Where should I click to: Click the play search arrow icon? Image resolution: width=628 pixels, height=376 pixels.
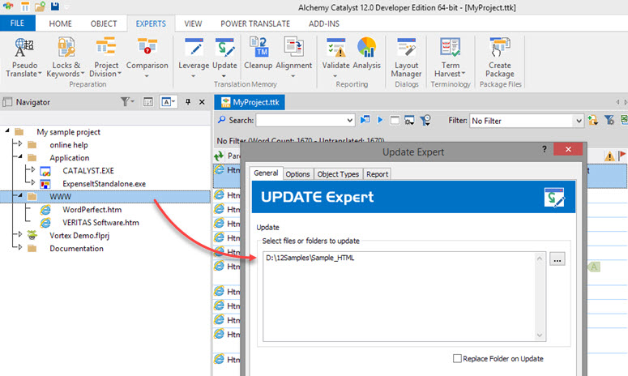point(380,120)
